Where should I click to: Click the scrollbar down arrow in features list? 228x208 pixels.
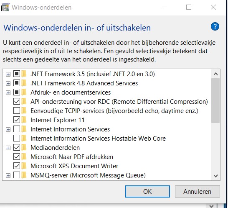(x=215, y=176)
